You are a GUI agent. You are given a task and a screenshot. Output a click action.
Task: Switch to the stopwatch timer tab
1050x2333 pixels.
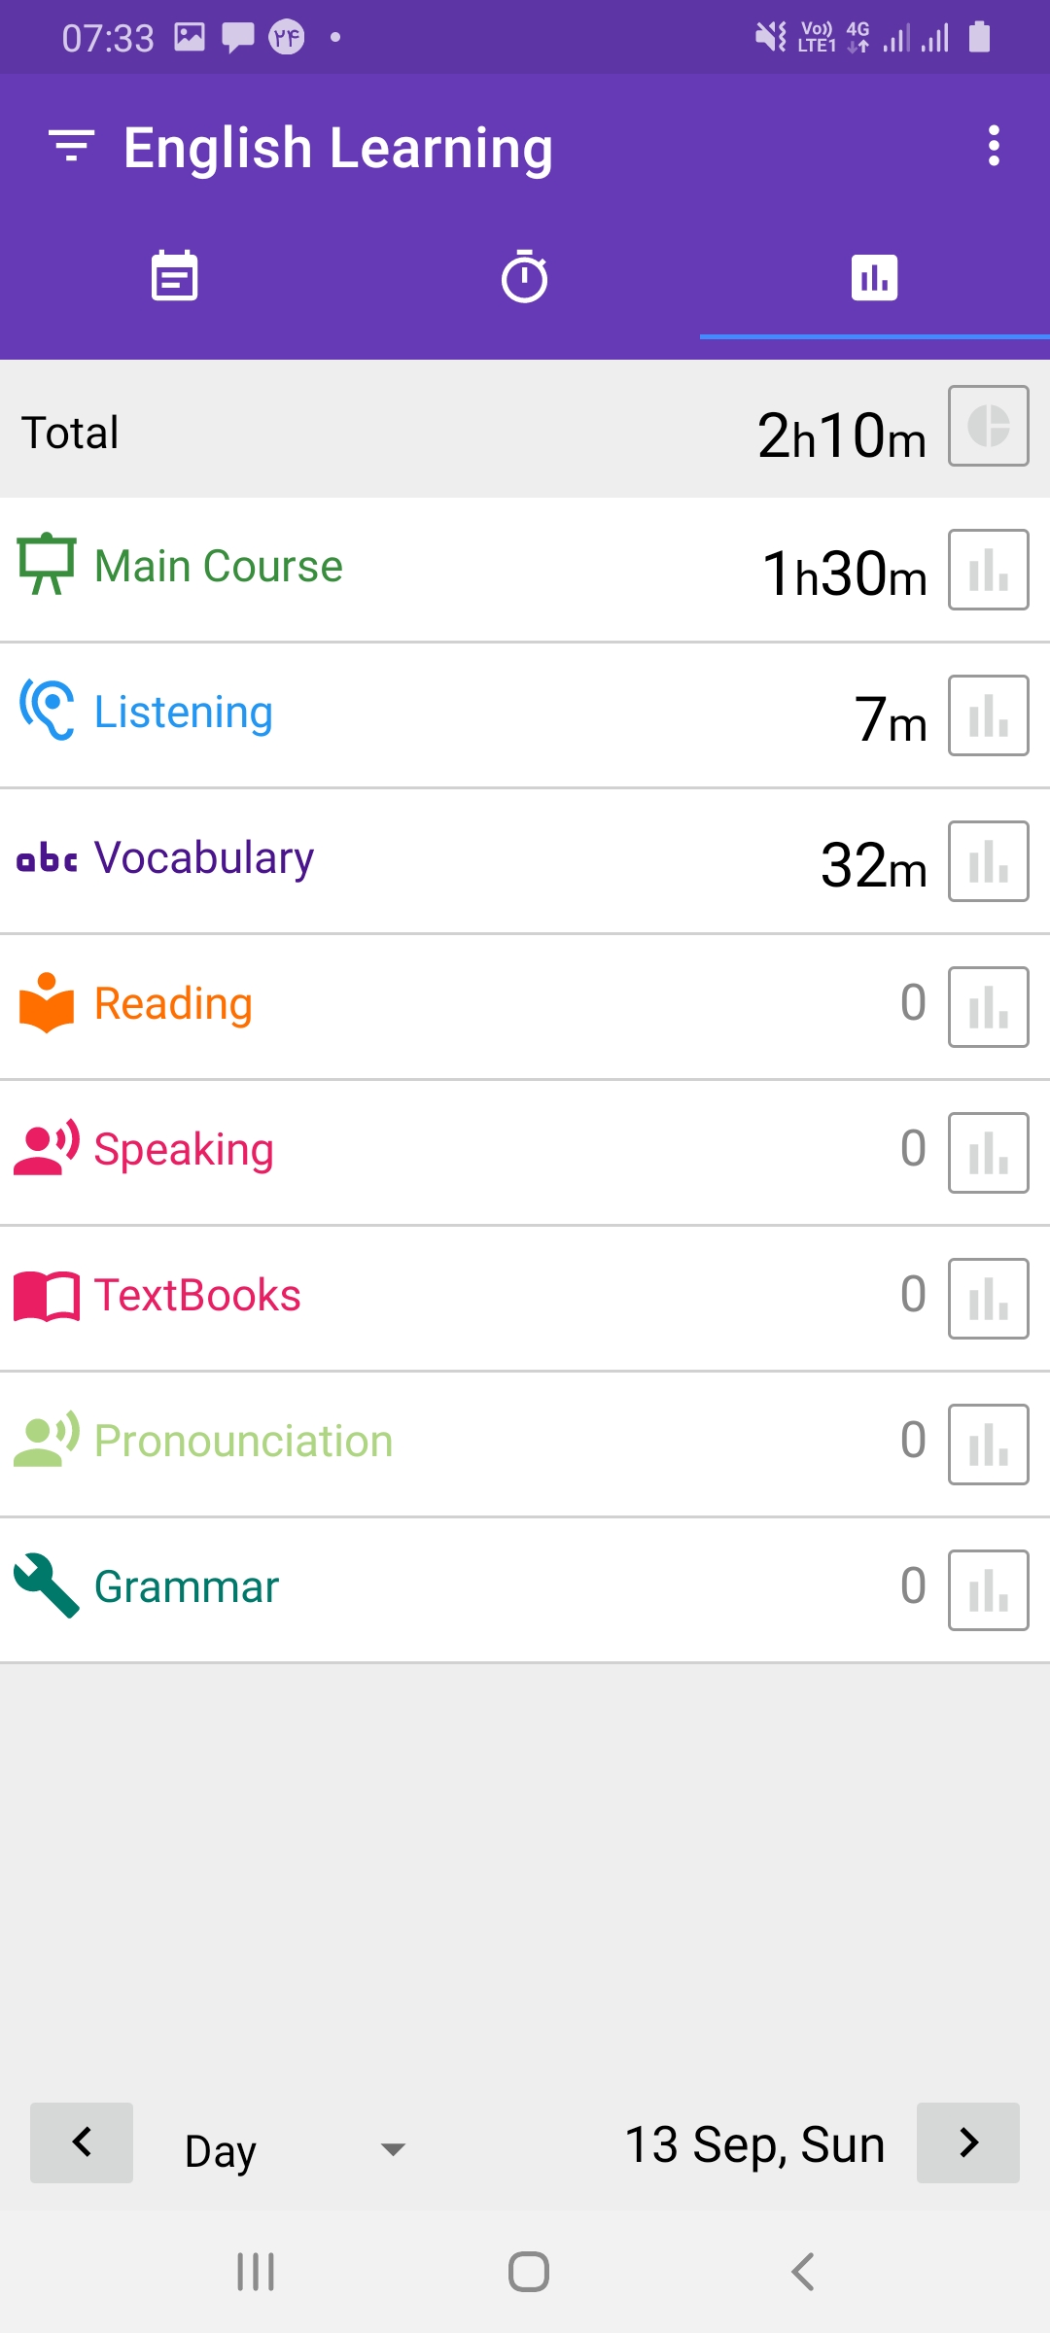(525, 277)
